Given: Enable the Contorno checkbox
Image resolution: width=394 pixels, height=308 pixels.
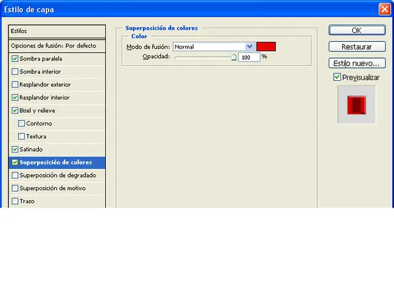Looking at the screenshot, I should pyautogui.click(x=22, y=123).
